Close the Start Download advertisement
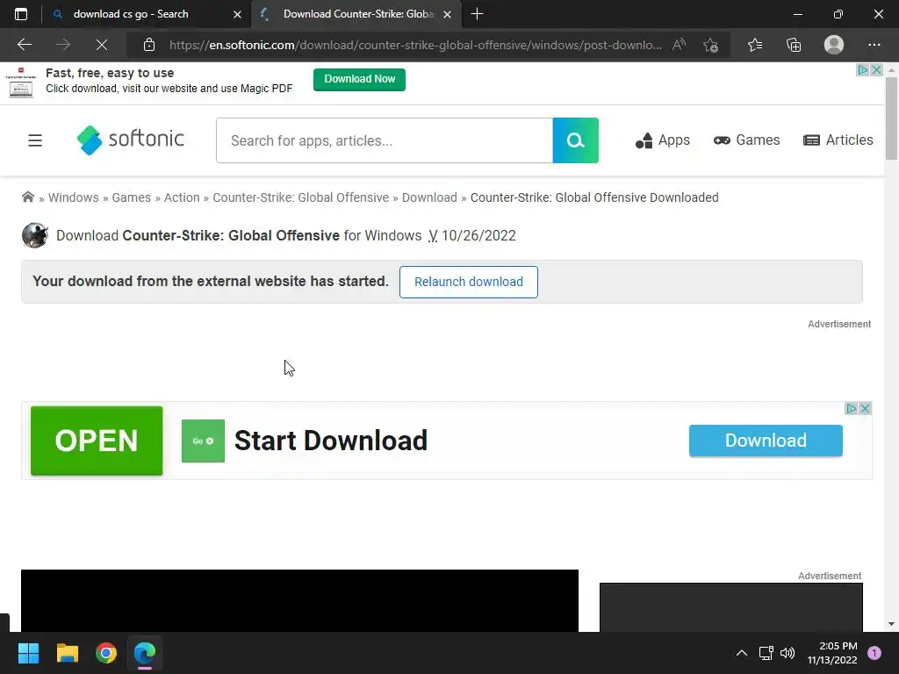Viewport: 899px width, 674px height. (x=866, y=409)
